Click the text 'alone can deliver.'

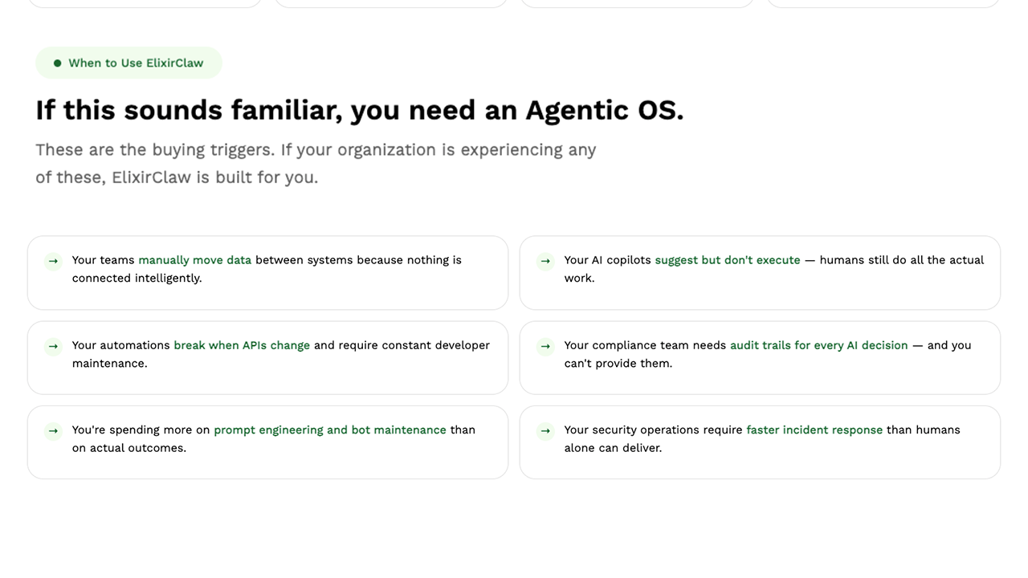pyautogui.click(x=613, y=449)
